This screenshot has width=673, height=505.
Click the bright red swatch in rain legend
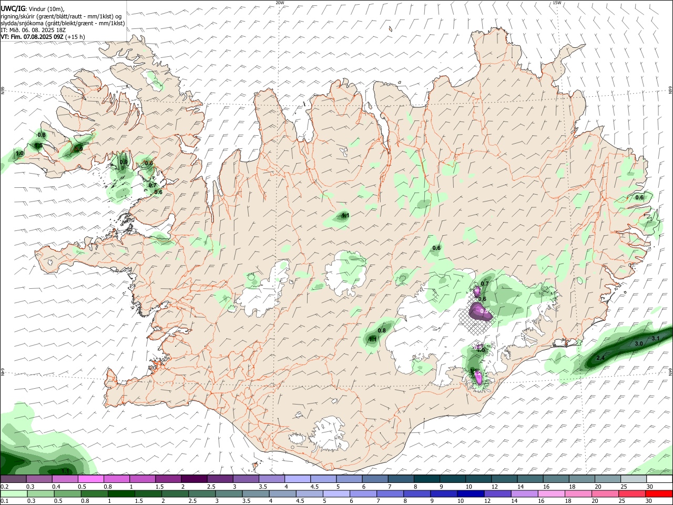[659, 493]
